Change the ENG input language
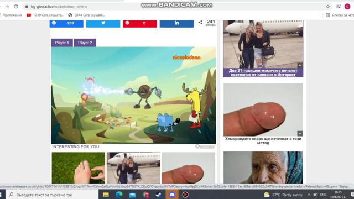The image size is (354, 199). coord(323,195)
